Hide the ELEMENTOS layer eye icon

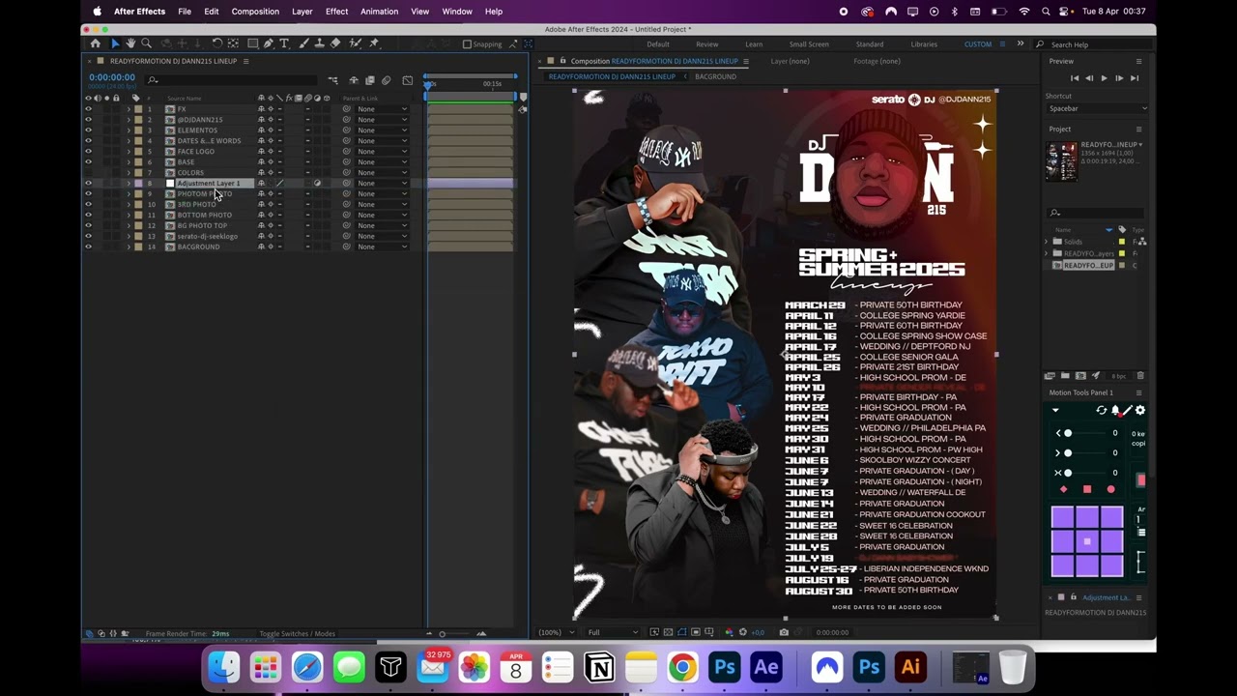88,130
